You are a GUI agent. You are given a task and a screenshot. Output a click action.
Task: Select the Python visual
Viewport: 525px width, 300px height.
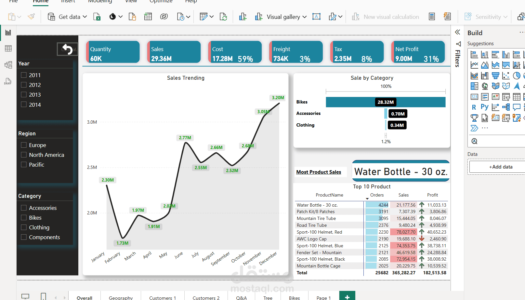click(x=485, y=107)
